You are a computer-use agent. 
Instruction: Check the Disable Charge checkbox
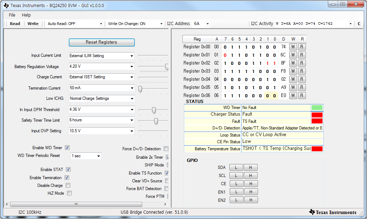(68, 185)
